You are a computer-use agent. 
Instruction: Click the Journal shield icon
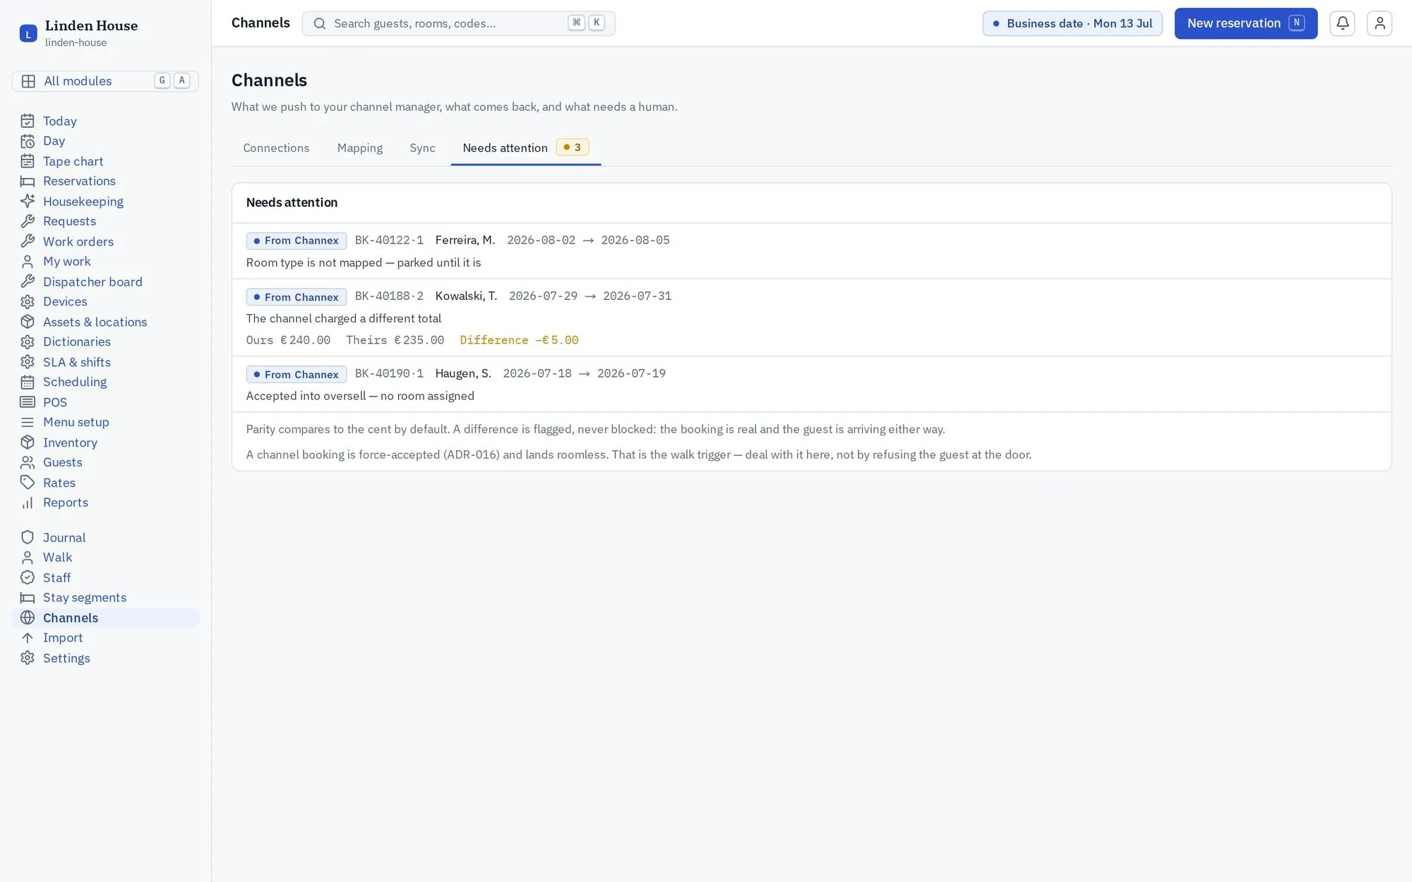pyautogui.click(x=28, y=538)
